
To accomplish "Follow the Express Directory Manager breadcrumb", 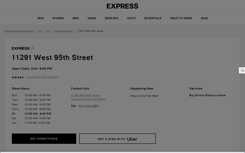I will pos(19,31).
